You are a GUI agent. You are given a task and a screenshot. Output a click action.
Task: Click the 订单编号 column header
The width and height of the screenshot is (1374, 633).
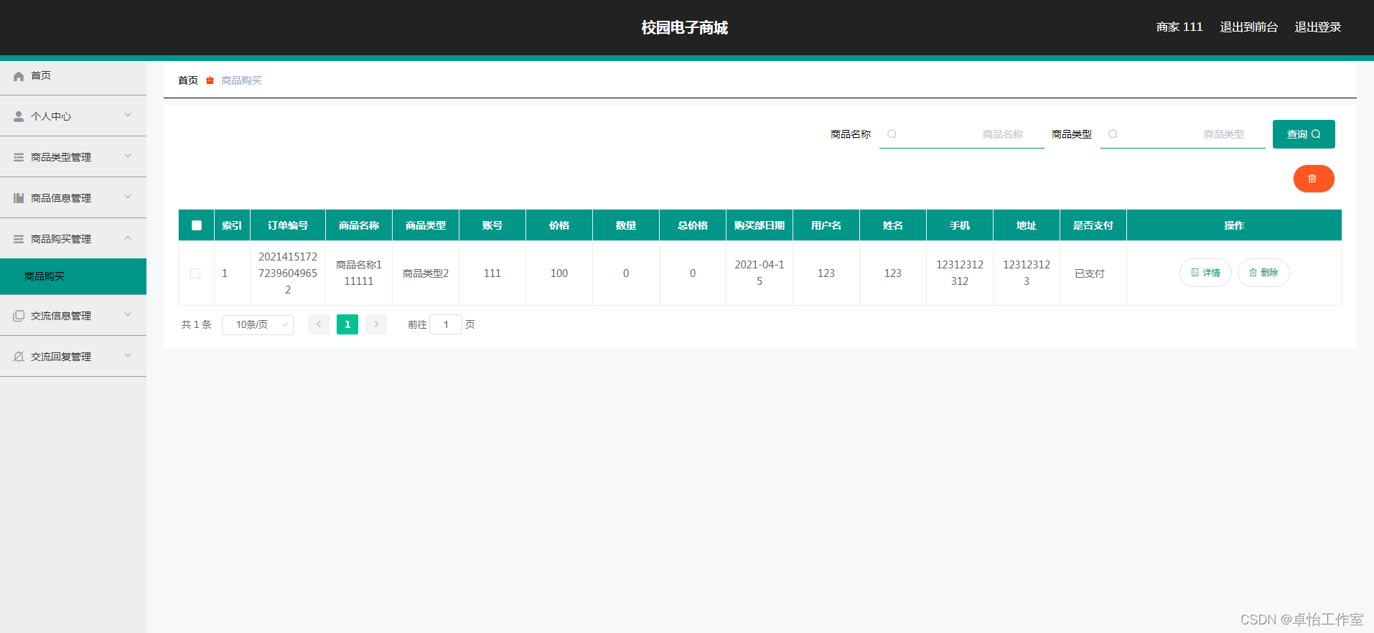[x=288, y=225]
